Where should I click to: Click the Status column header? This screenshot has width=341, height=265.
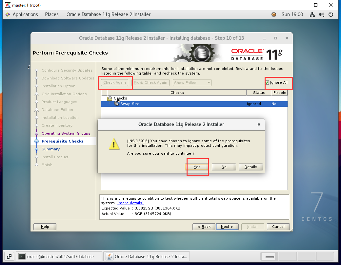pyautogui.click(x=259, y=93)
